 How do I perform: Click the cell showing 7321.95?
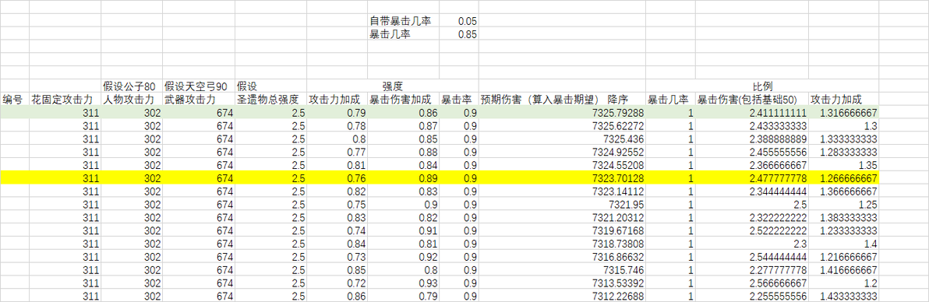pos(562,203)
